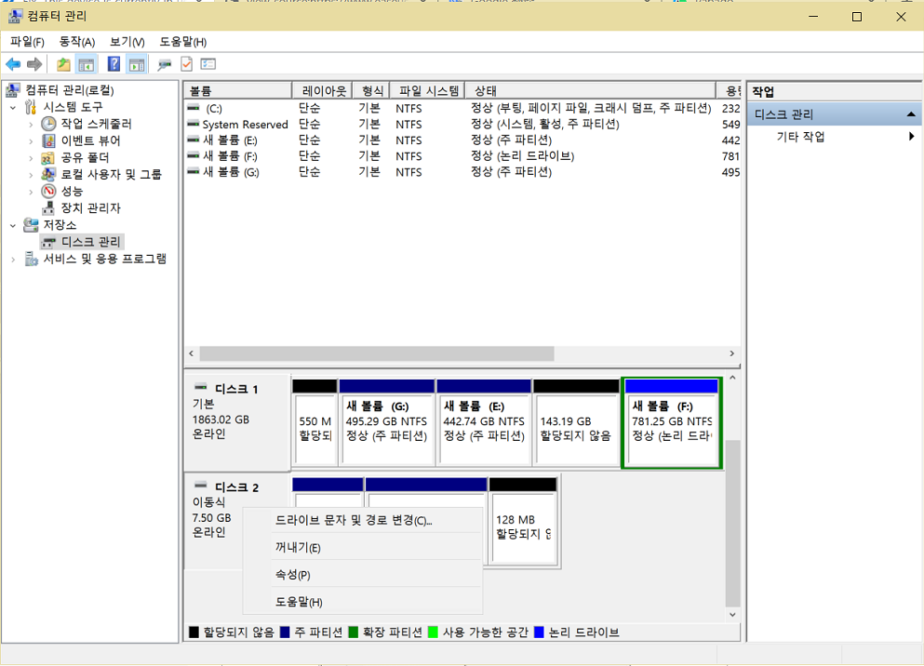Click the disk drive toolbar icon
The width and height of the screenshot is (924, 666).
pyautogui.click(x=165, y=64)
